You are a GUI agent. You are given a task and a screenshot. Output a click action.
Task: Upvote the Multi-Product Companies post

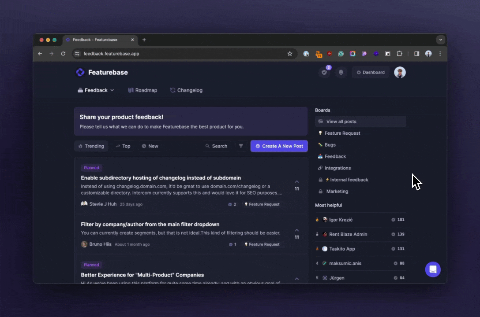pyautogui.click(x=296, y=279)
